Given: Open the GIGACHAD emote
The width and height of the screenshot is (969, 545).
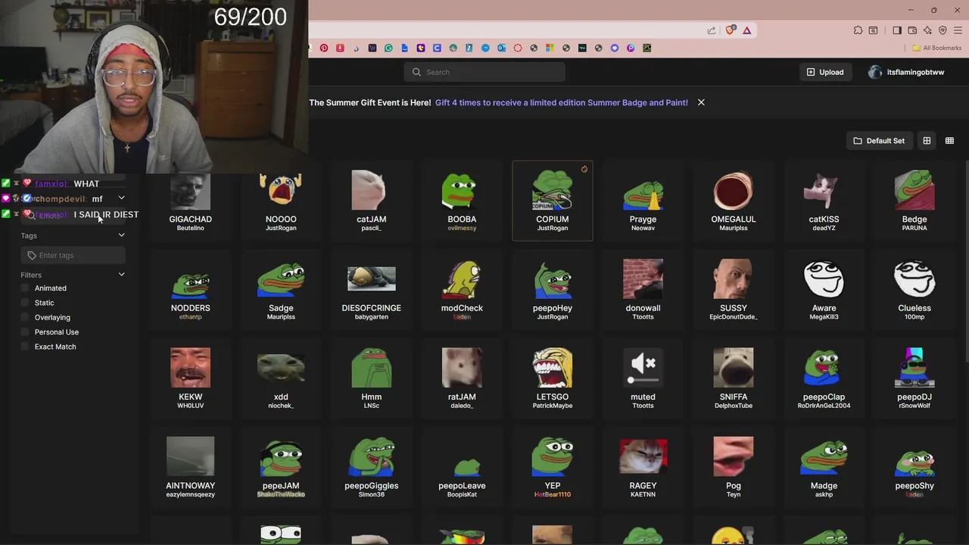Looking at the screenshot, I should (190, 201).
